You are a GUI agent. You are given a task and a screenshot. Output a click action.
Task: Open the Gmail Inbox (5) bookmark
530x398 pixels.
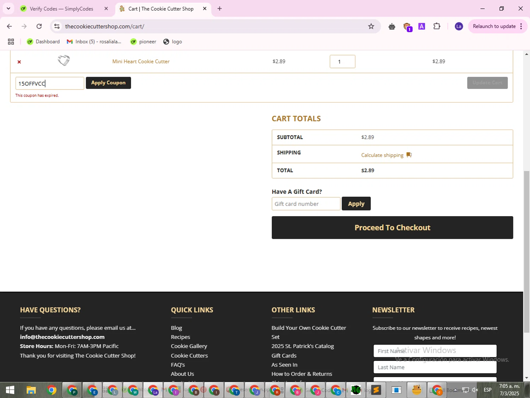coord(94,42)
